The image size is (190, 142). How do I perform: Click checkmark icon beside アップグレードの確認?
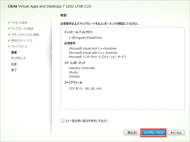tap(9, 29)
